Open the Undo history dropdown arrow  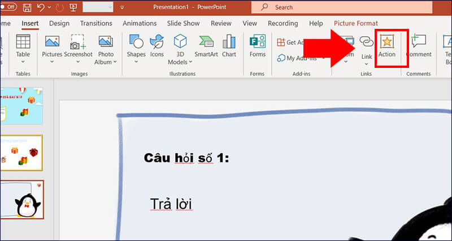(49, 7)
